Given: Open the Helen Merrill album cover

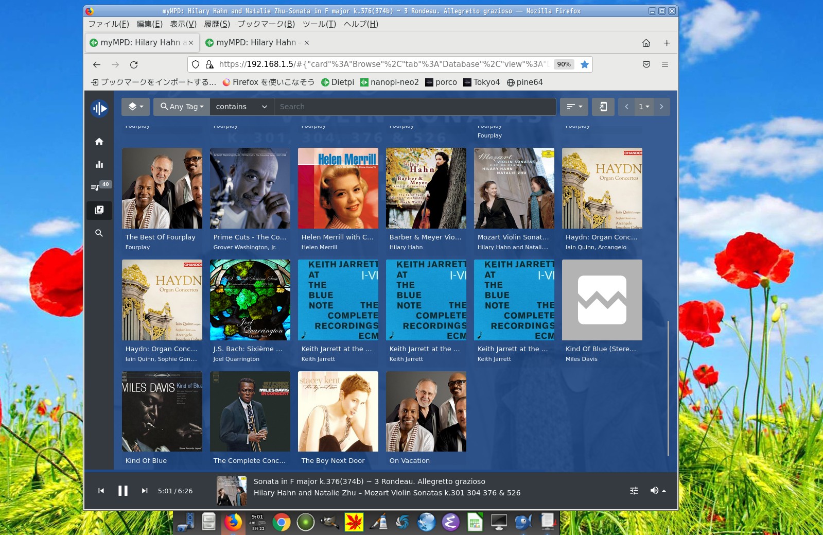Looking at the screenshot, I should 338,188.
